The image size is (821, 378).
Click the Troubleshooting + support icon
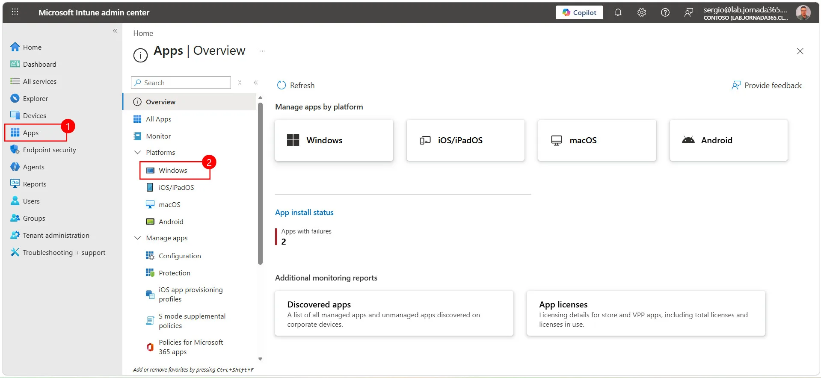[15, 252]
